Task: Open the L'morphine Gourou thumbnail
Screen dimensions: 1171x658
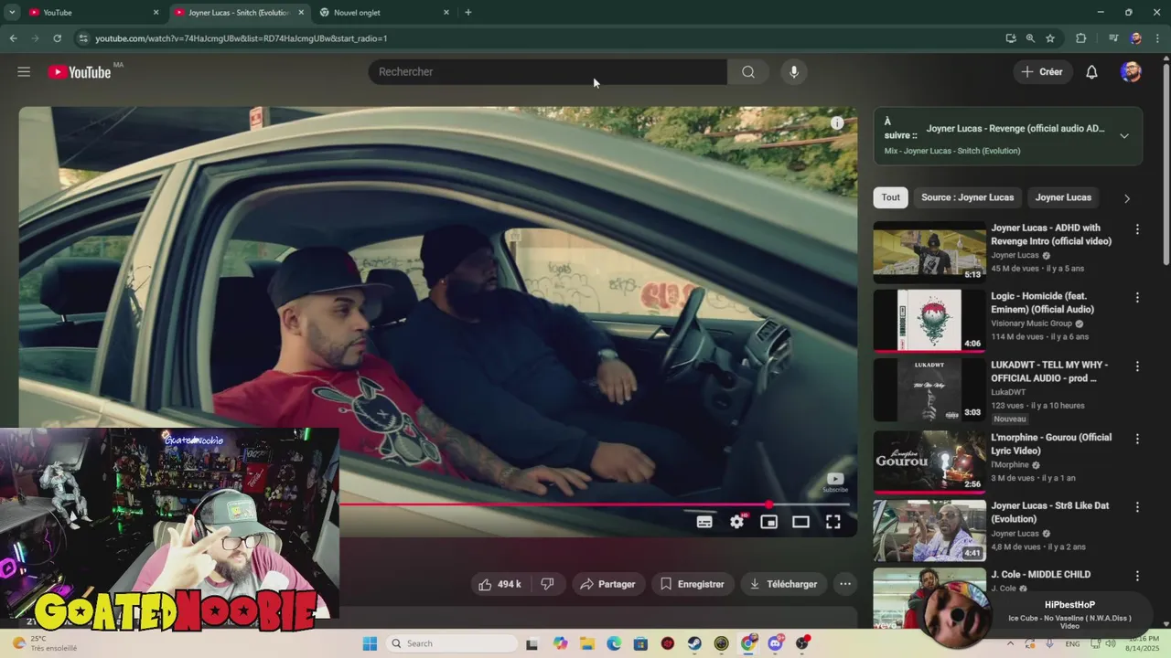Action: (929, 462)
